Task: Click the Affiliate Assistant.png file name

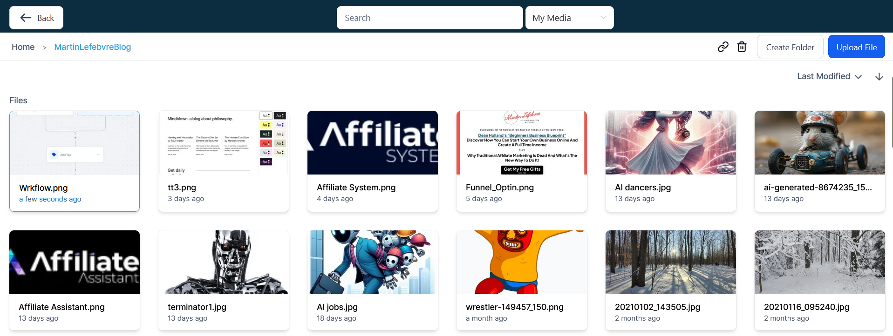Action: [61, 307]
